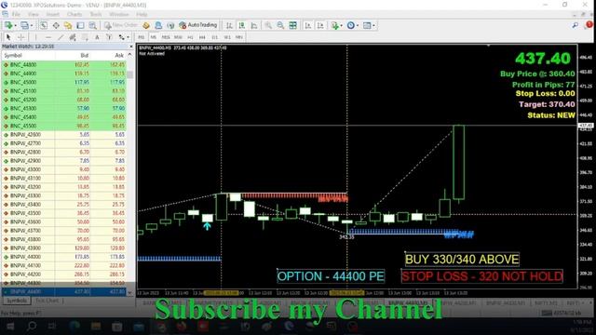The height and width of the screenshot is (335, 596).
Task: Select the Fibonacci retracement tool
Action: click(85, 37)
